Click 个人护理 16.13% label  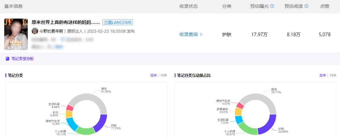(x=60, y=133)
